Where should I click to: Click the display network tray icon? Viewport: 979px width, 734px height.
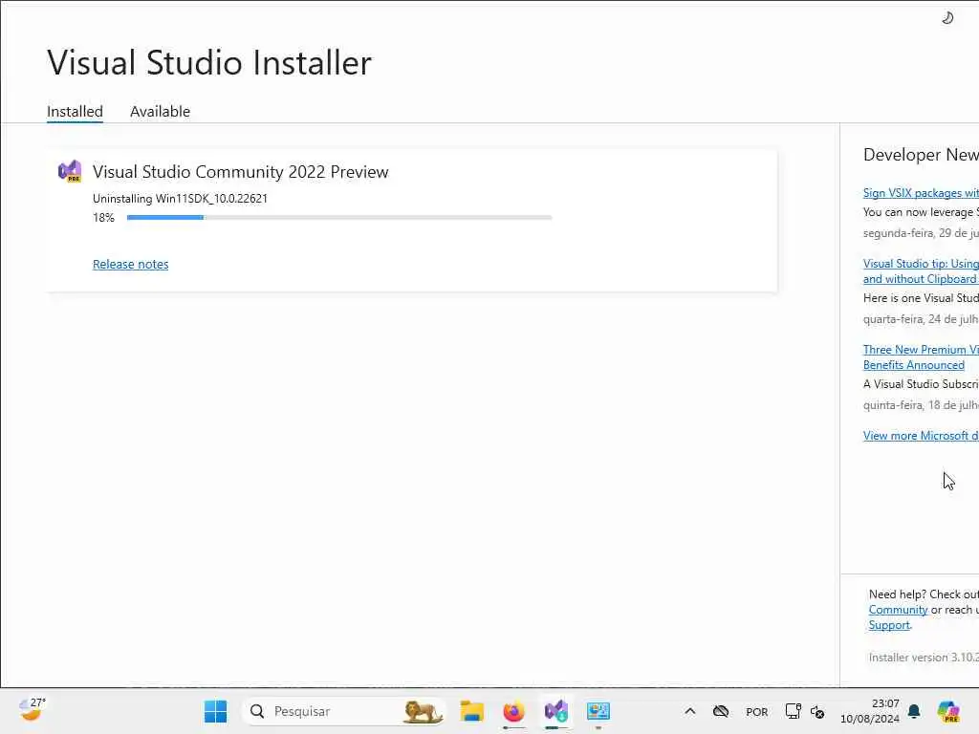pos(793,711)
